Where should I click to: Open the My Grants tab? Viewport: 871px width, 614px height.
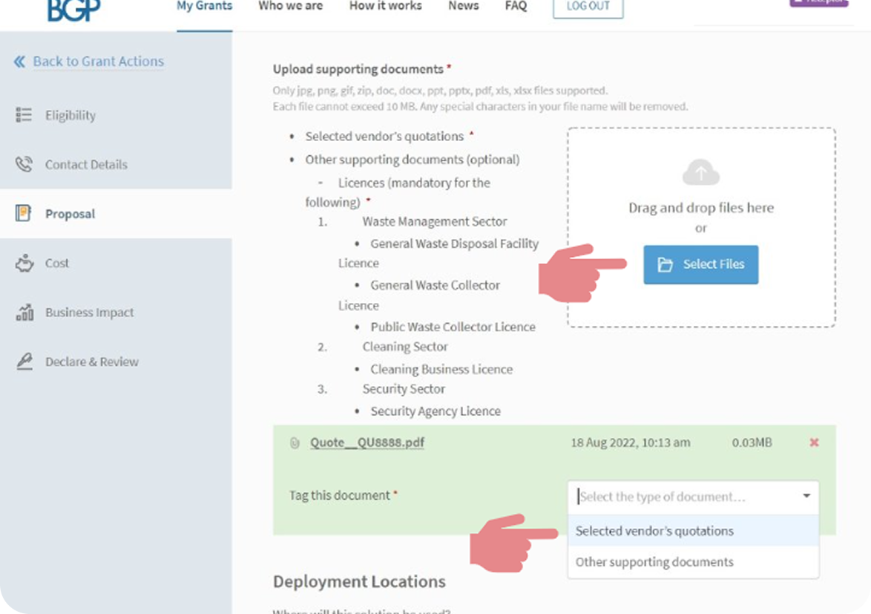[x=204, y=7]
